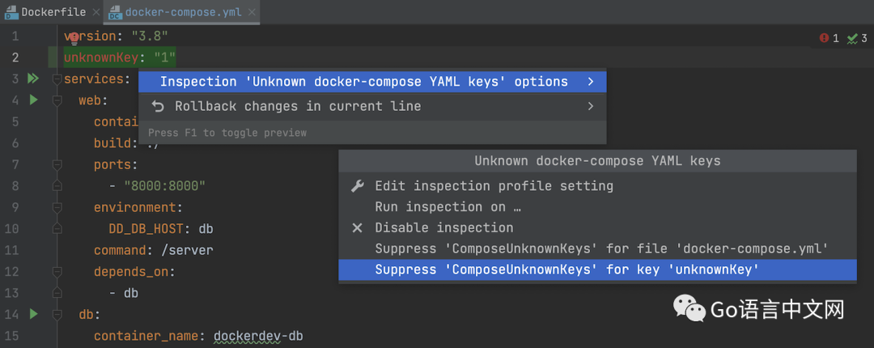Image resolution: width=874 pixels, height=348 pixels.
Task: Choose Suppress for file 'docker-compose.yml'
Action: click(x=601, y=249)
